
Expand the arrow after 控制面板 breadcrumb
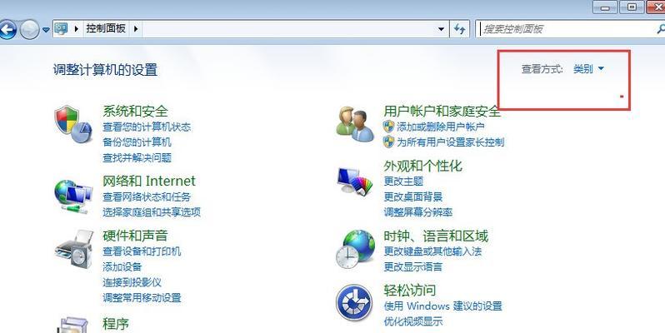(136, 29)
